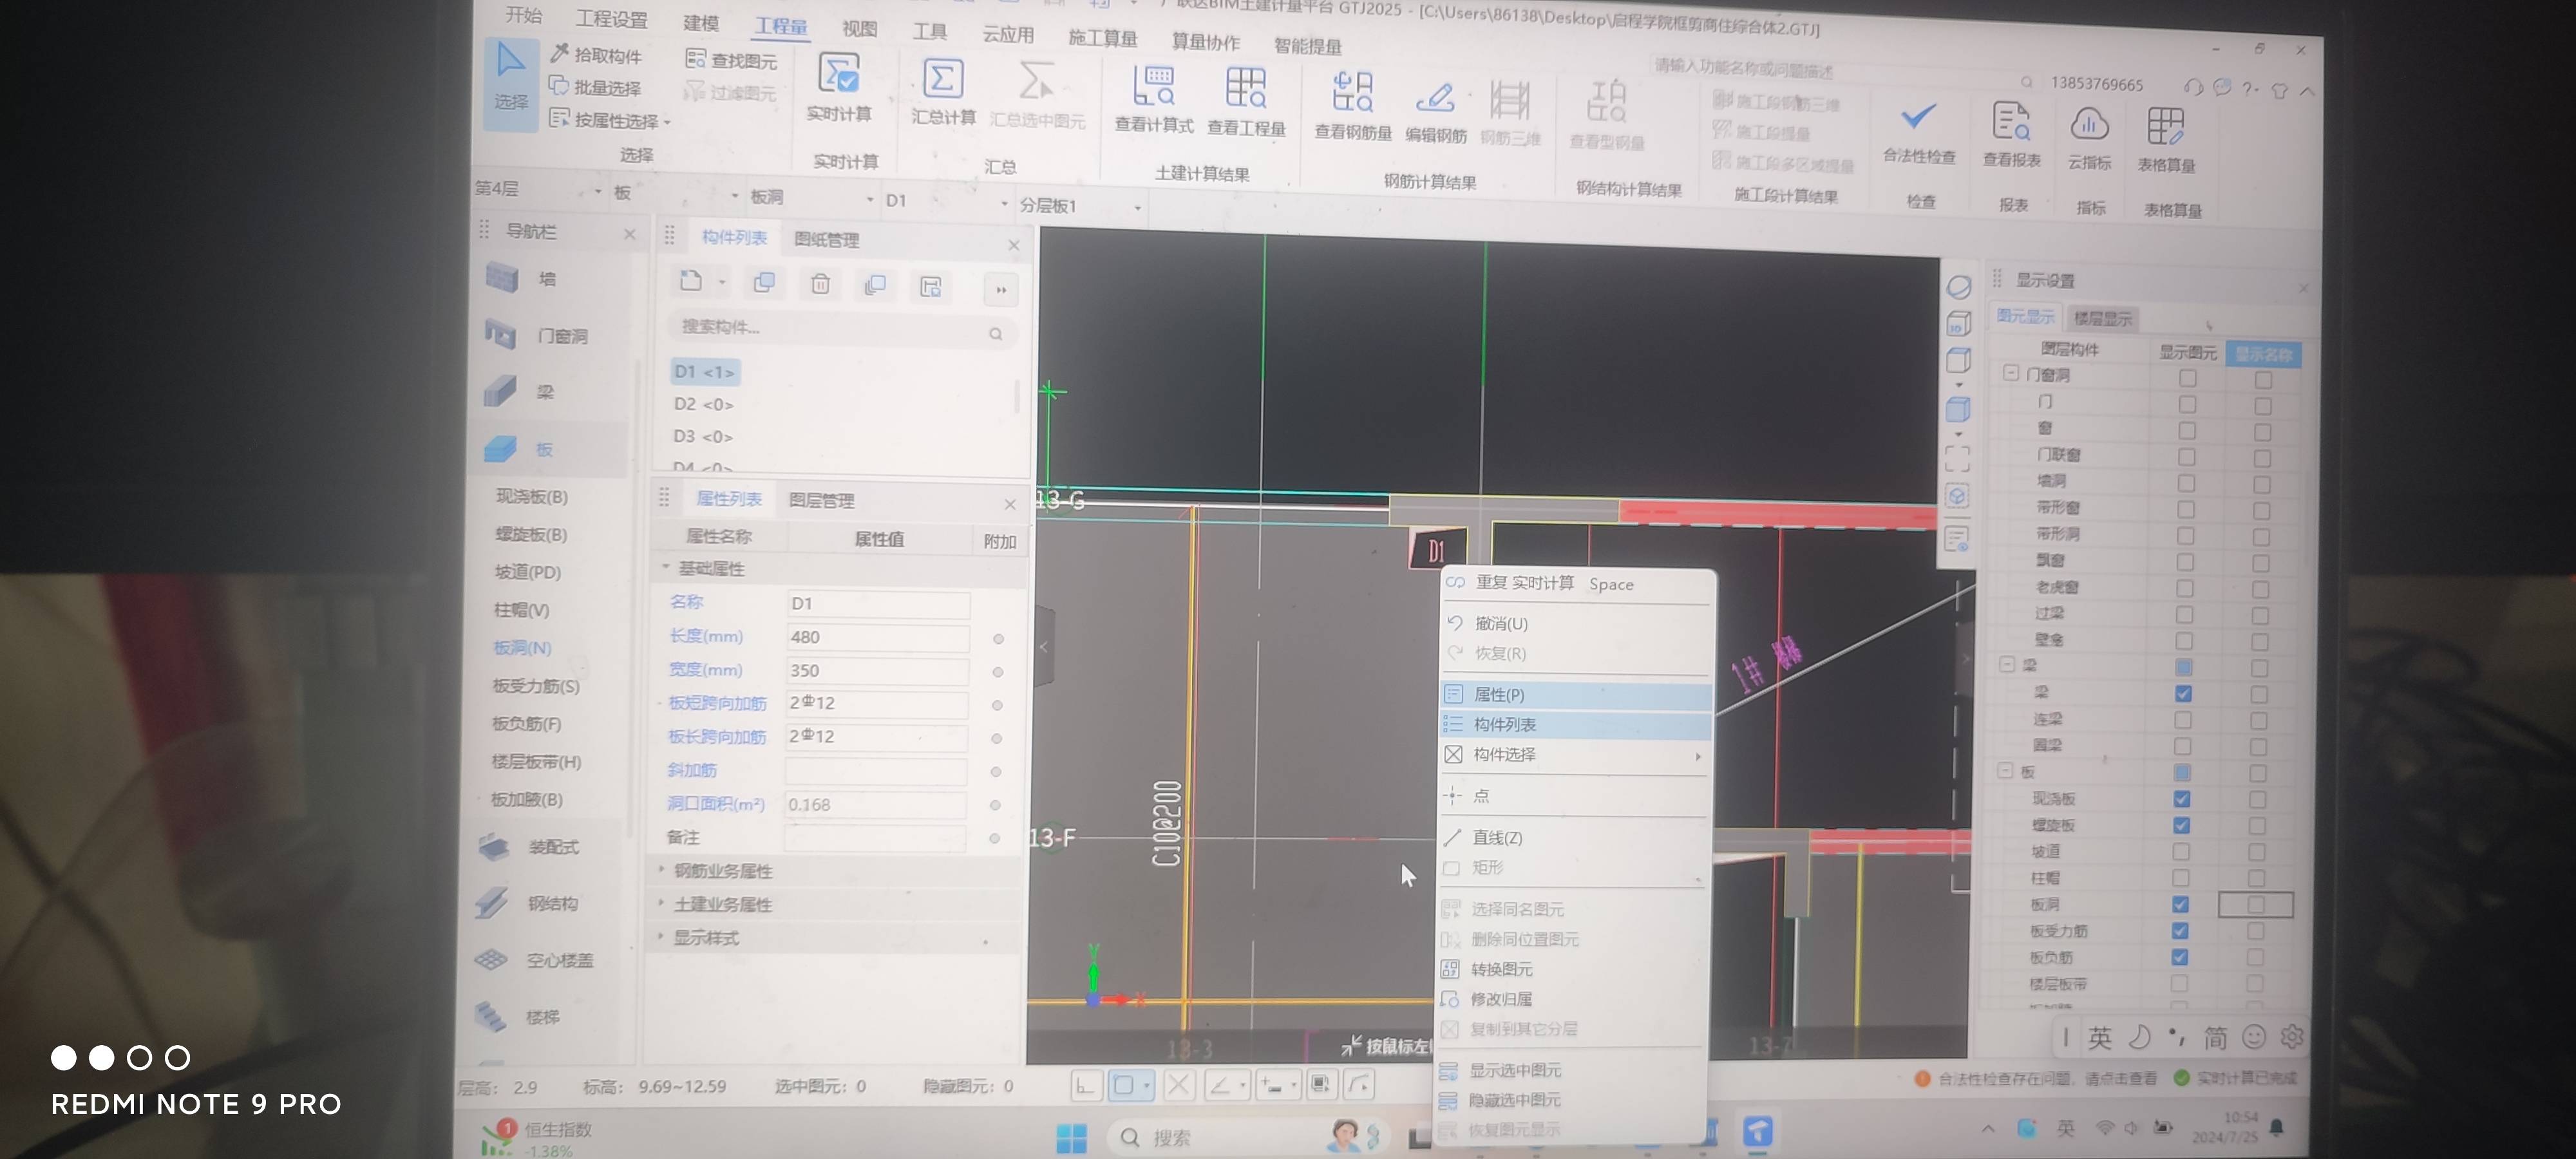Click 现浇板(B) in navigation list
The width and height of the screenshot is (2576, 1159).
pos(532,496)
